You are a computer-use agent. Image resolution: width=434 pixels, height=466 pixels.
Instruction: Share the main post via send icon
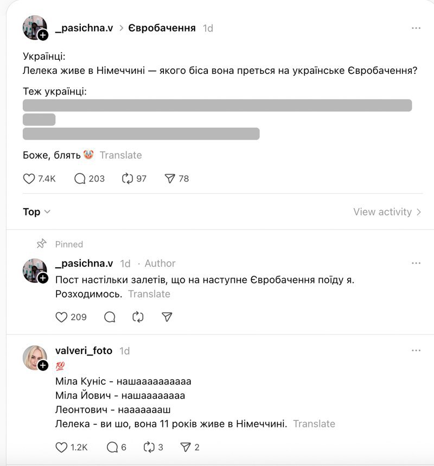170,179
